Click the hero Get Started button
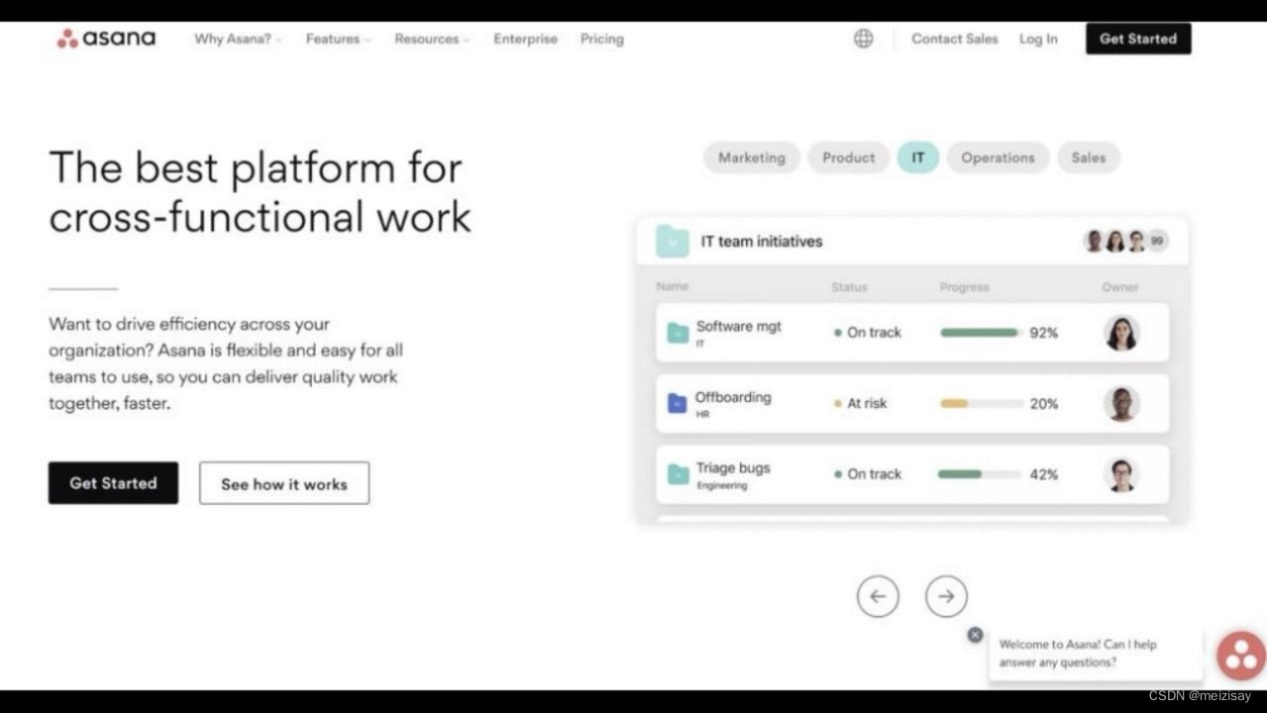1267x713 pixels. (113, 483)
